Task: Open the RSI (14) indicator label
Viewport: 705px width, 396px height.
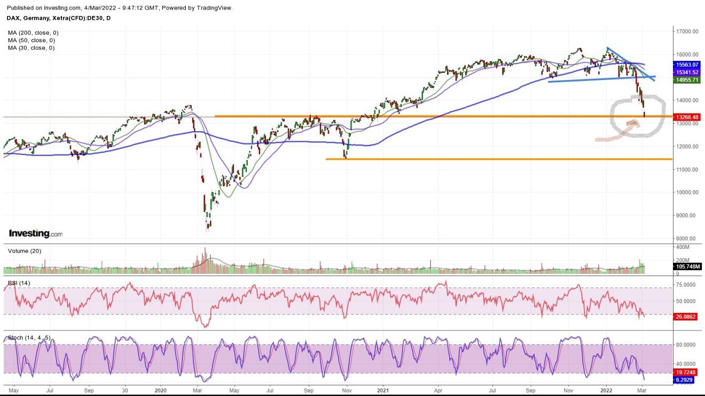Action: tap(19, 282)
